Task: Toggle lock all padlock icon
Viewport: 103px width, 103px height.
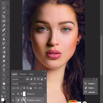Action: pos(31,88)
